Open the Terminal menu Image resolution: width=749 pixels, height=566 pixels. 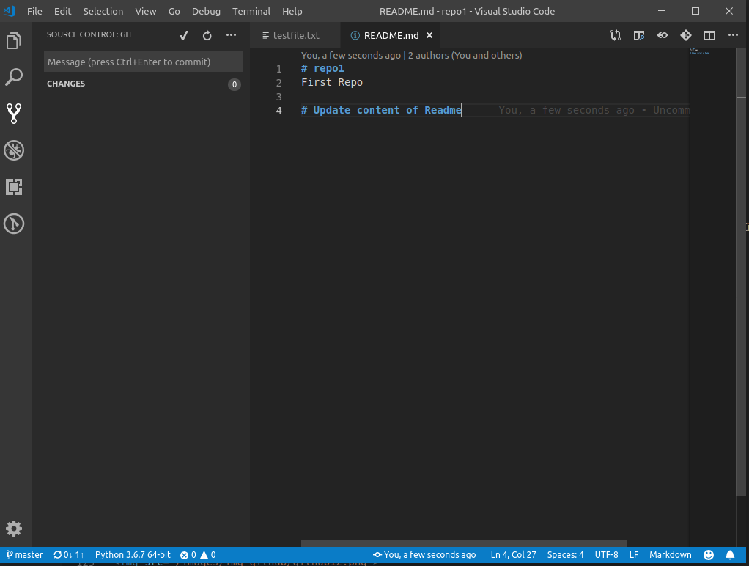click(251, 11)
